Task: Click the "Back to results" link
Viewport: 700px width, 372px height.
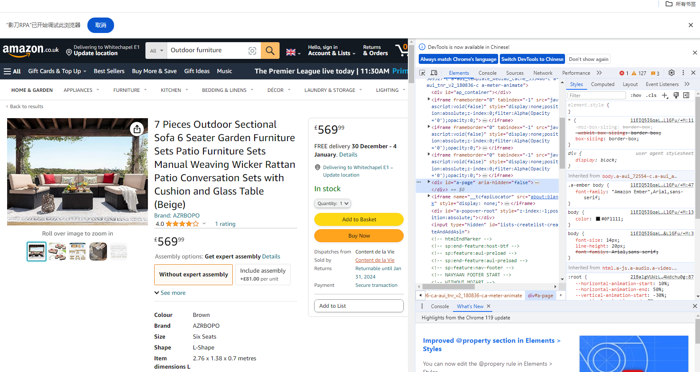Action: 26,106
